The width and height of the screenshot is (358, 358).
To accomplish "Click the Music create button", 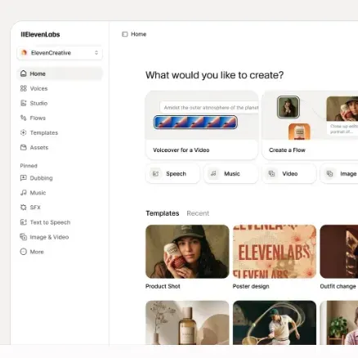I will 230,173.
